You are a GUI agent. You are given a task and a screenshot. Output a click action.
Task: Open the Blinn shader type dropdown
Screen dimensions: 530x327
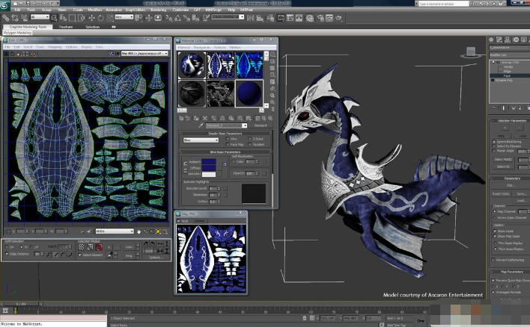click(x=200, y=140)
